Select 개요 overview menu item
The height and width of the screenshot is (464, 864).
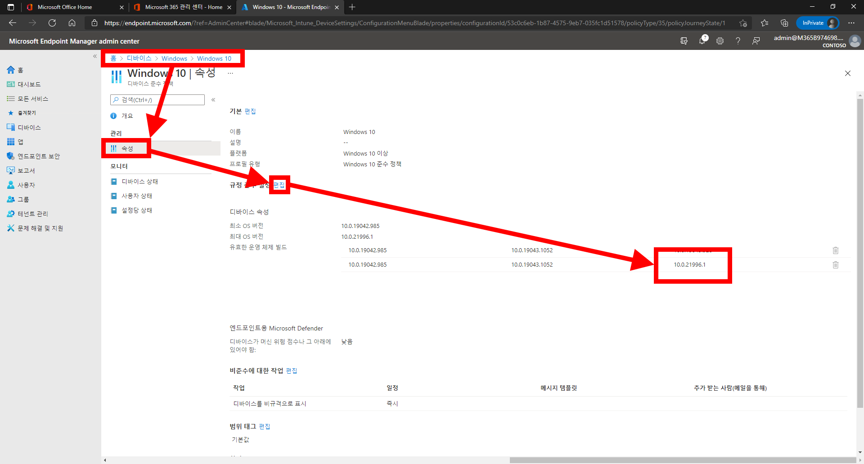pyautogui.click(x=127, y=116)
